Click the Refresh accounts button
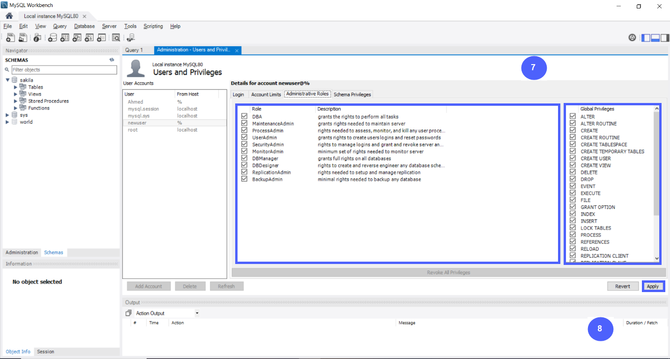 point(226,286)
